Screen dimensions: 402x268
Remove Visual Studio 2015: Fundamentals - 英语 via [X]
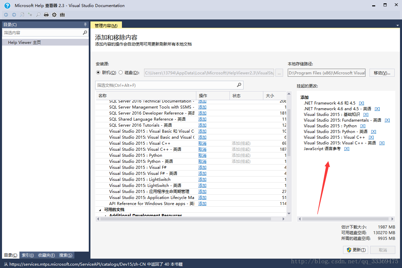pyautogui.click(x=387, y=120)
